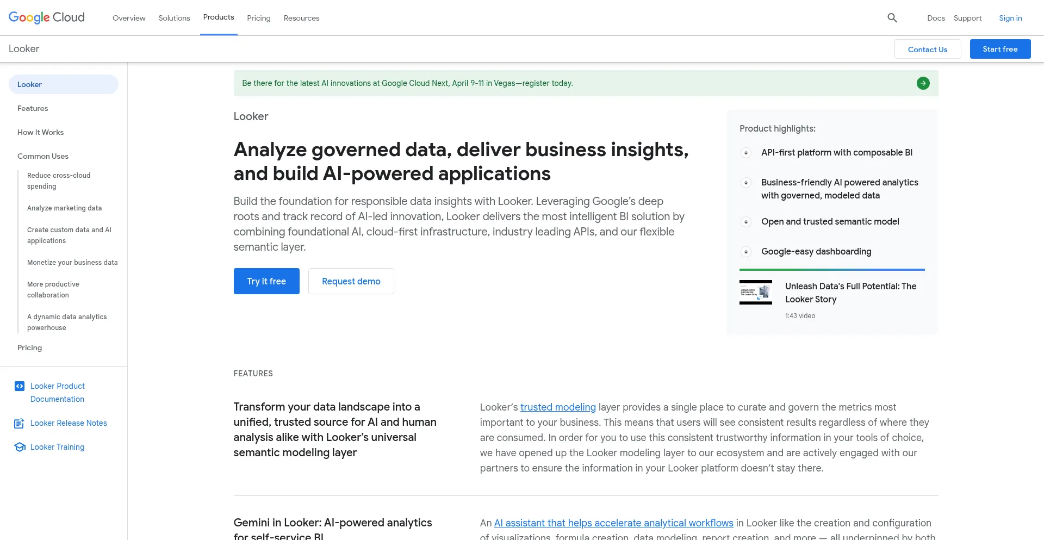Go to Docs
This screenshot has height=540, width=1044.
936,18
